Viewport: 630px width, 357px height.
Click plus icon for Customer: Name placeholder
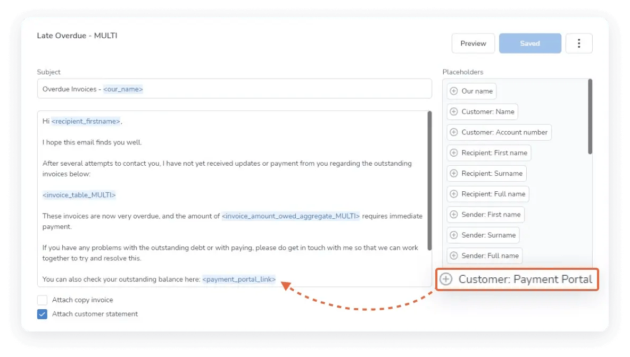(x=454, y=112)
